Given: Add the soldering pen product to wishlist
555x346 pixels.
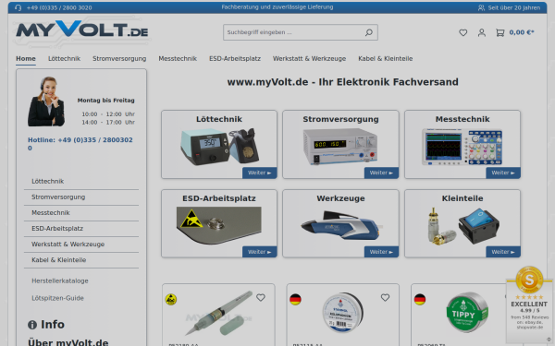Looking at the screenshot, I should 261,298.
